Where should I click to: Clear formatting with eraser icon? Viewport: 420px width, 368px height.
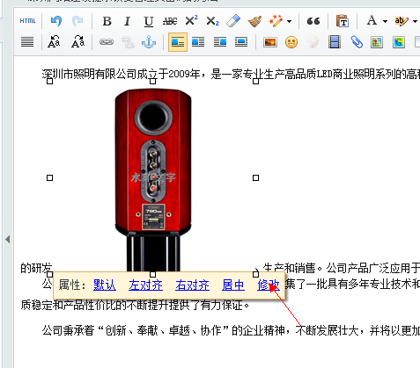pyautogui.click(x=233, y=21)
